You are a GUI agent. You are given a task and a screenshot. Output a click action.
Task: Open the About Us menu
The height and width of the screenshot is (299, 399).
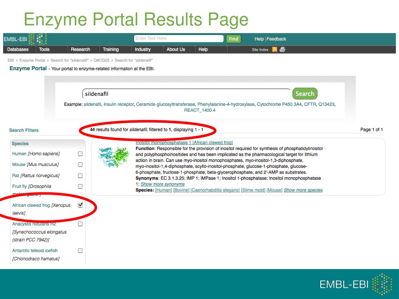[x=176, y=49]
